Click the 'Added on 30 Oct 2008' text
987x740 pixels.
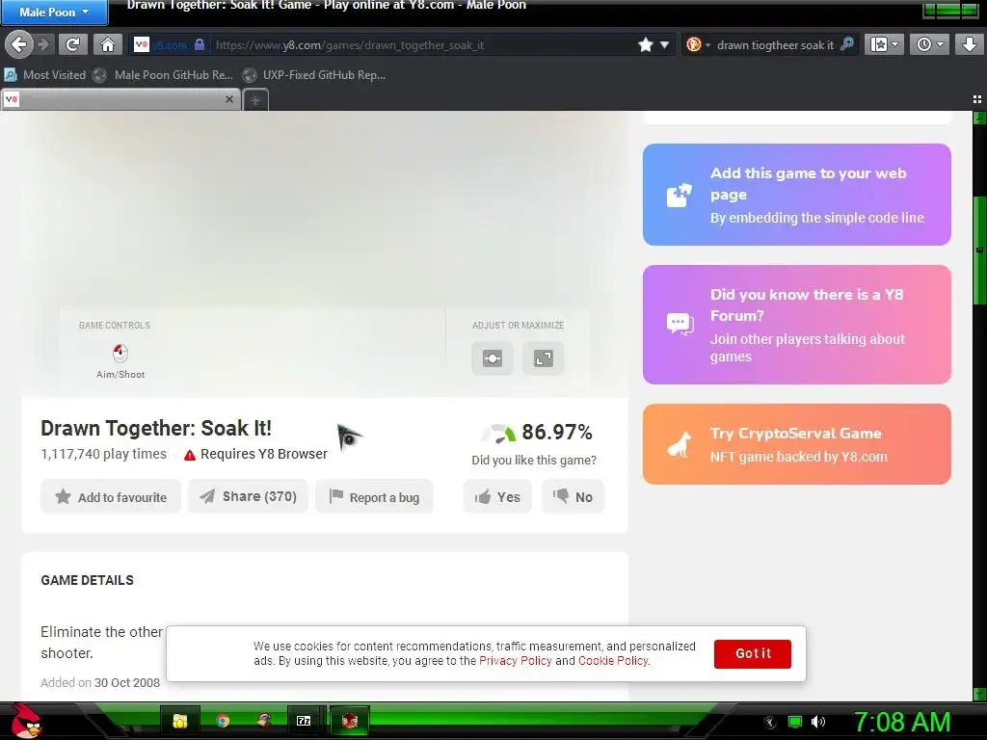(100, 683)
